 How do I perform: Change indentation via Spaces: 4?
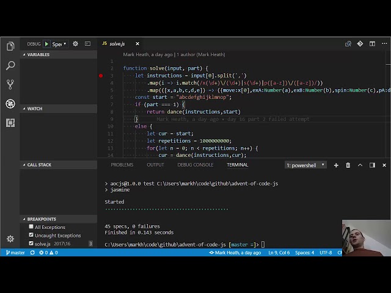pyautogui.click(x=305, y=252)
